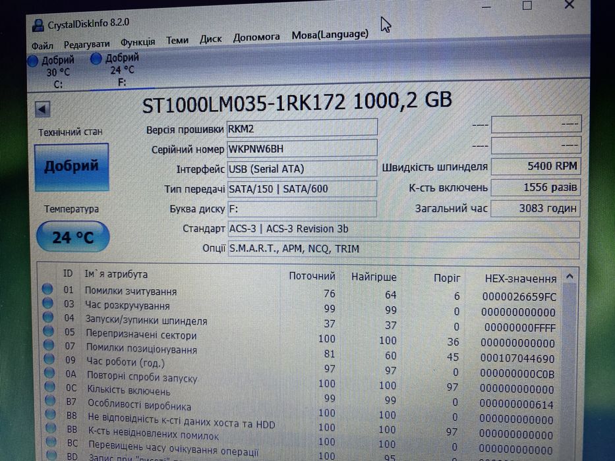Click status circle for attribute 01
This screenshot has height=461, width=615.
tap(47, 289)
